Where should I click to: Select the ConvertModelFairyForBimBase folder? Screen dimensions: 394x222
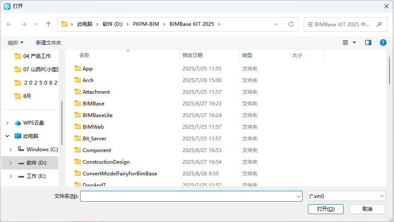[x=120, y=173]
